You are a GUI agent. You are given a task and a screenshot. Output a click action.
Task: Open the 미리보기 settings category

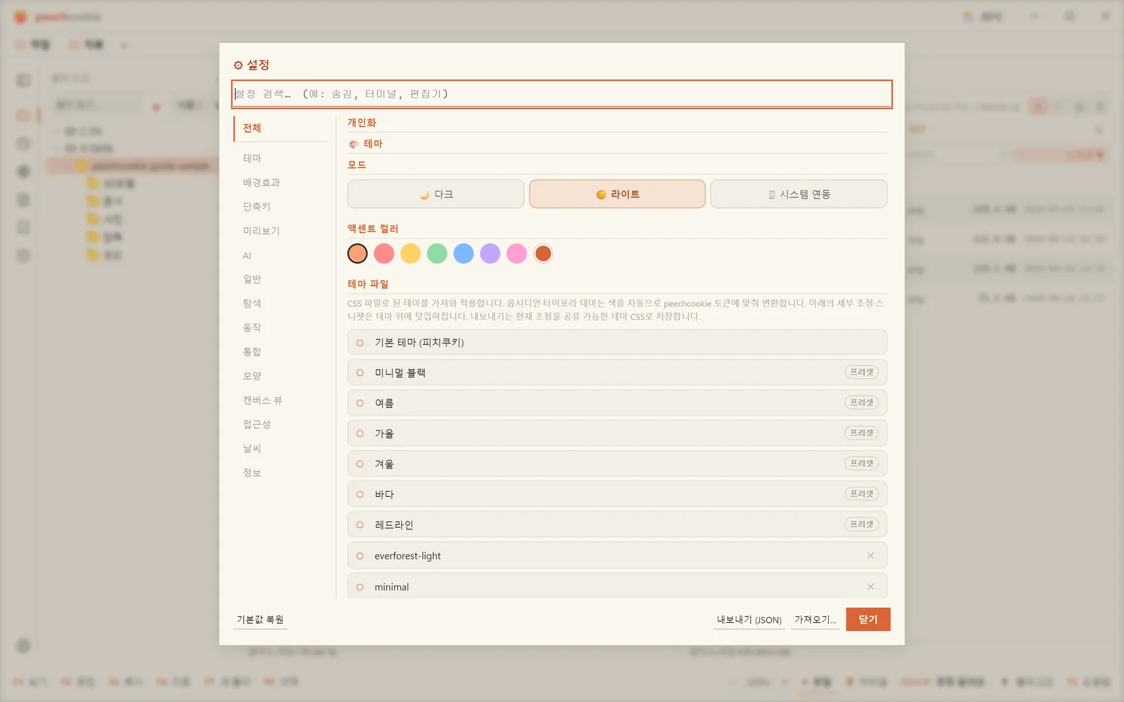(280, 231)
